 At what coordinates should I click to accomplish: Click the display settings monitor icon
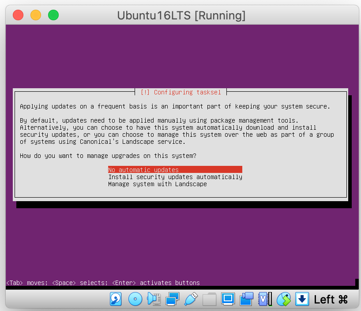tap(228, 299)
